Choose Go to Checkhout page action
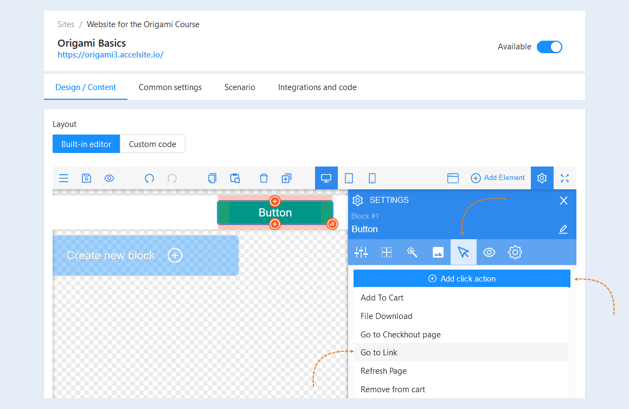The width and height of the screenshot is (629, 409). tap(461, 335)
